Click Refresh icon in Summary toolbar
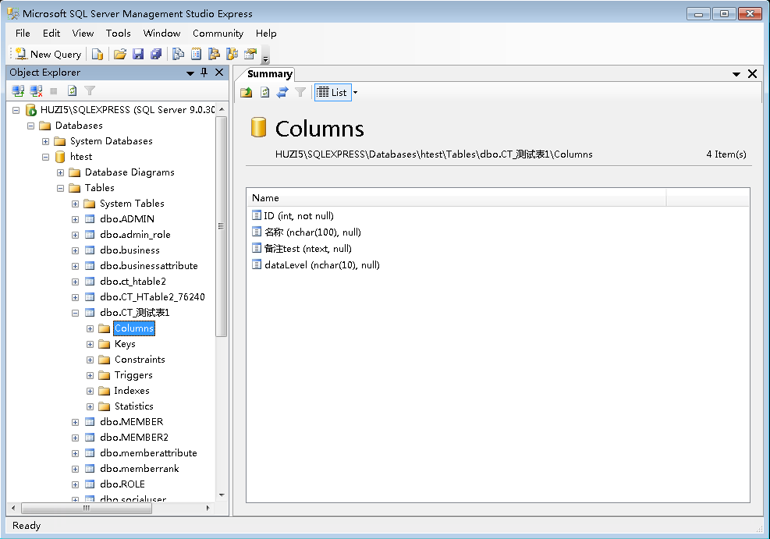 point(264,92)
